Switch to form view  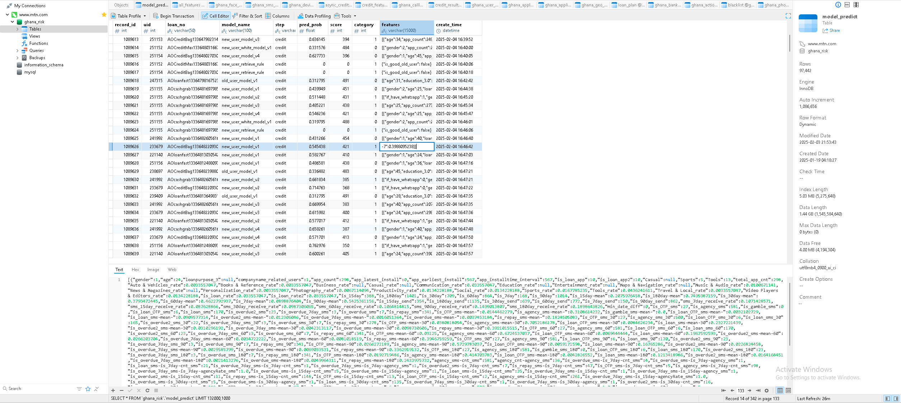(x=788, y=390)
